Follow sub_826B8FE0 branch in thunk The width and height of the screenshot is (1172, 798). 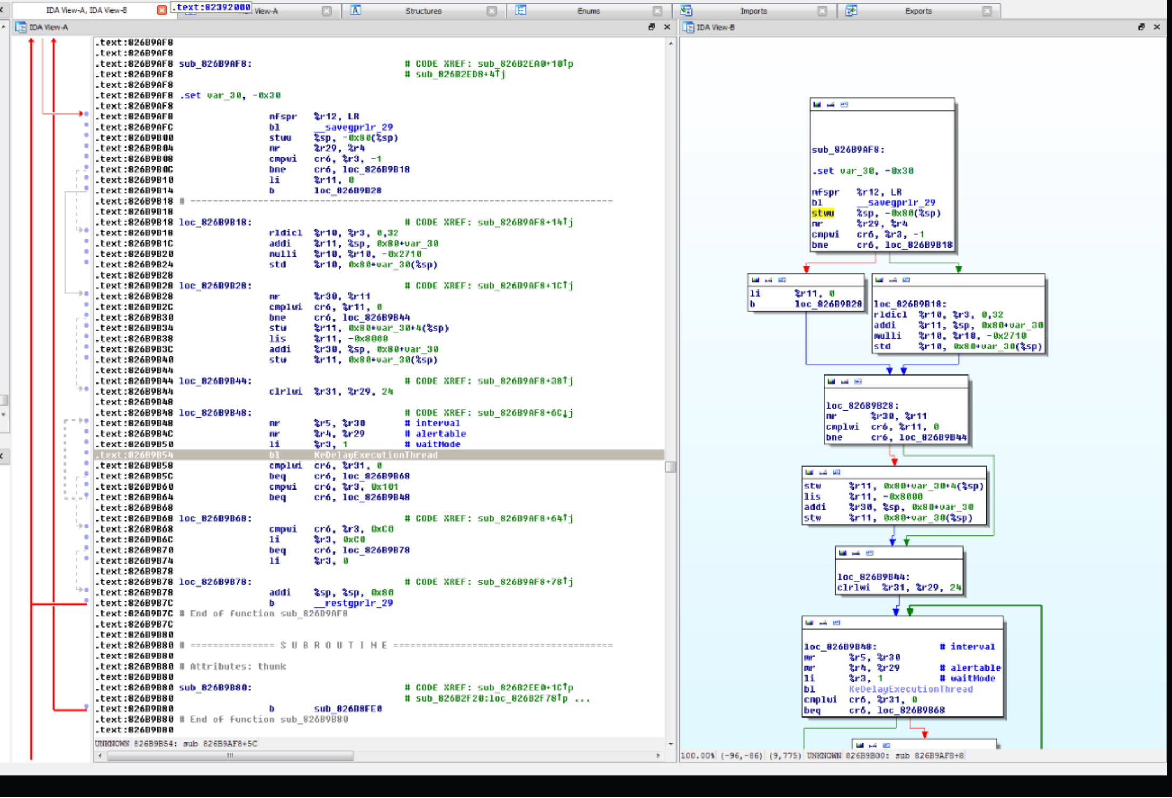(348, 709)
